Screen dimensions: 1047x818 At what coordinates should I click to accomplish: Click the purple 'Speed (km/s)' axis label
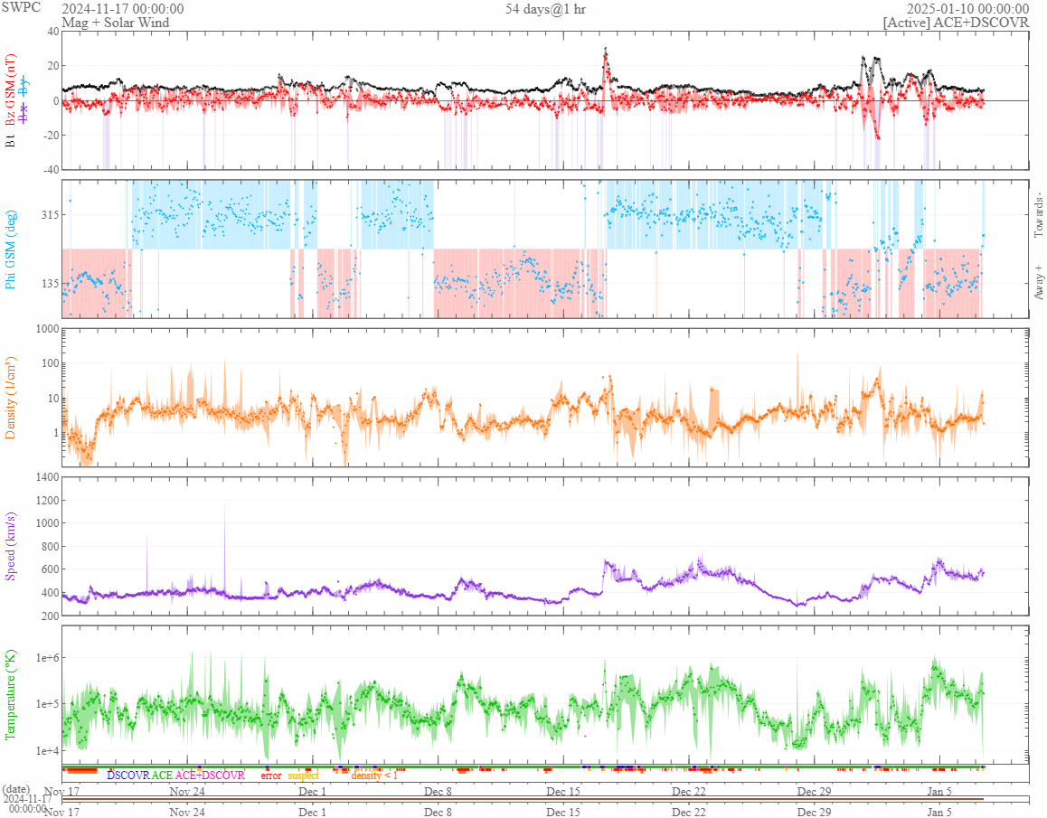click(11, 546)
